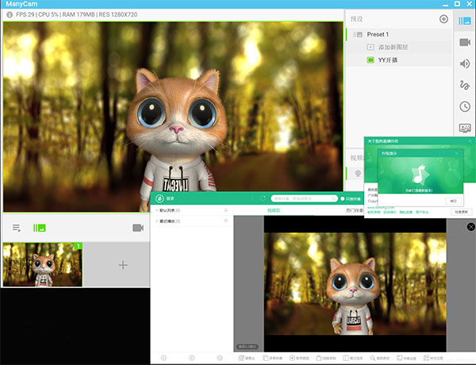Image resolution: width=476 pixels, height=365 pixels.
Task: Refresh the music player window
Action: 263,198
